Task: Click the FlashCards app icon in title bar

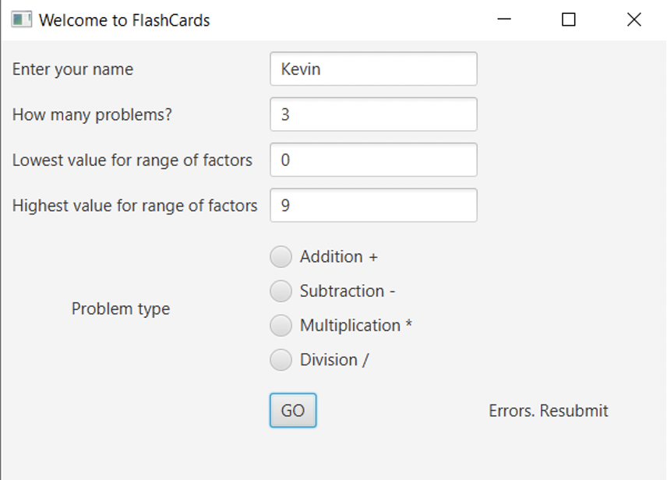Action: click(22, 19)
